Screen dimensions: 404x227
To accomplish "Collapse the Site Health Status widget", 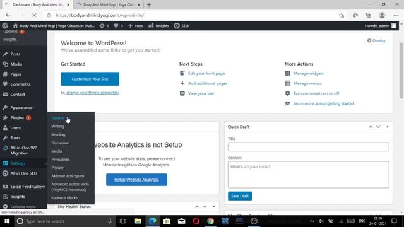I will point(214,207).
